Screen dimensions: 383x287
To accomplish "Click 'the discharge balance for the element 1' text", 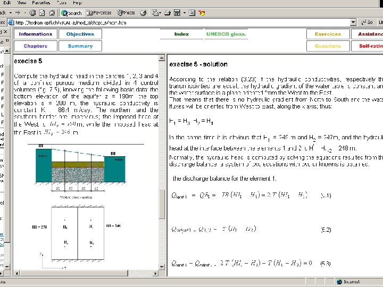I will (x=224, y=179).
